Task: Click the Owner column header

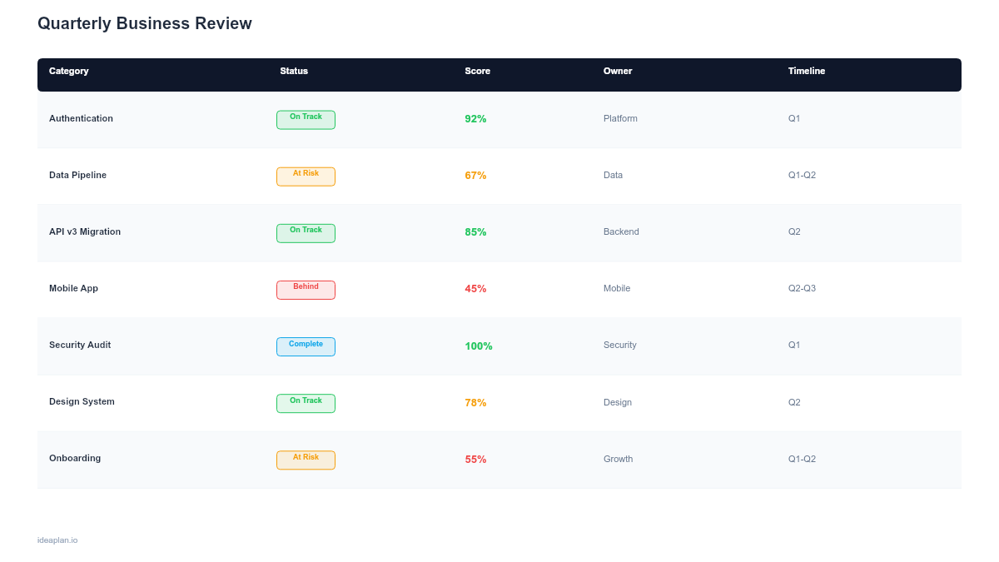Action: 618,72
